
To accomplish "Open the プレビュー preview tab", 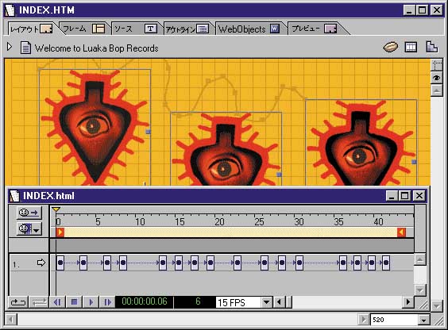I will coord(315,29).
